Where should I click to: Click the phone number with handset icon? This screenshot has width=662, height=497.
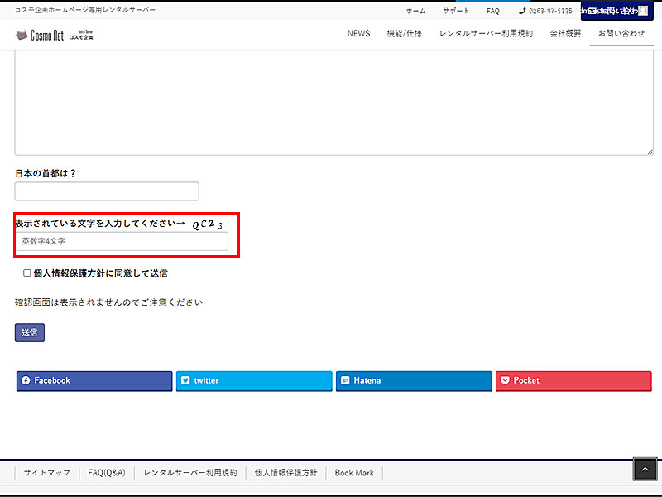pyautogui.click(x=545, y=11)
